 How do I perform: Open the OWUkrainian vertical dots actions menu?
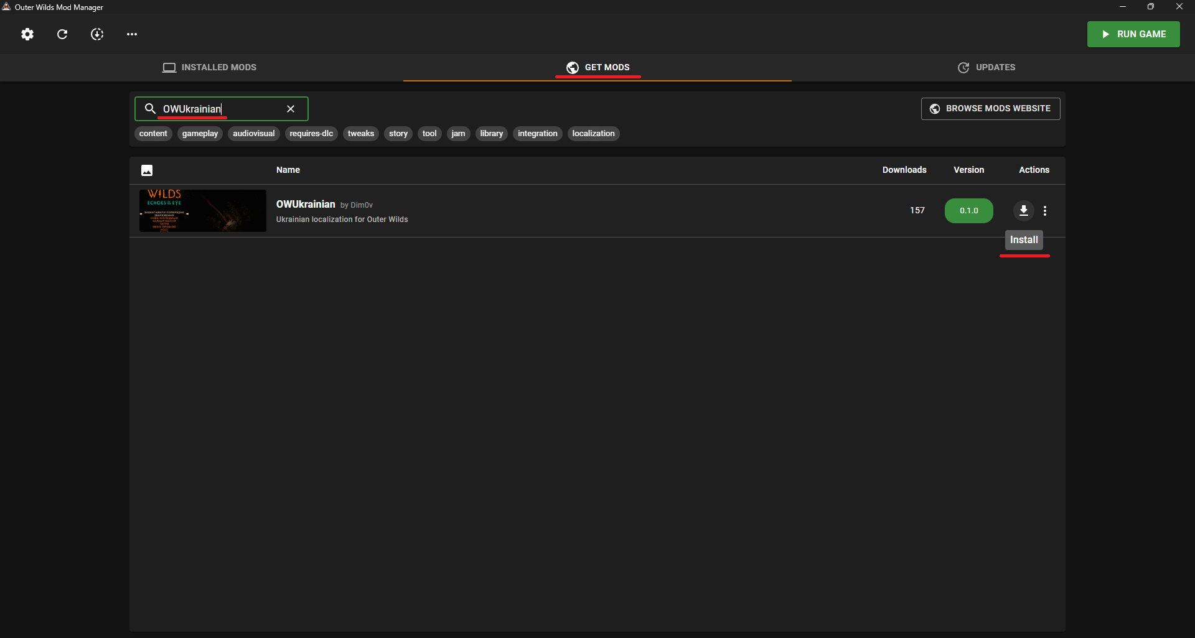click(x=1045, y=211)
